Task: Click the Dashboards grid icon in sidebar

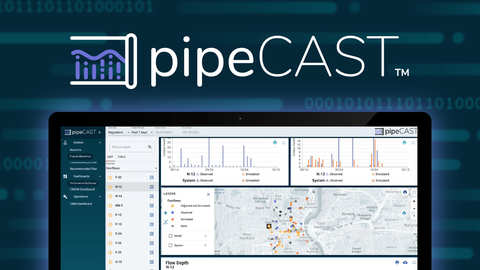Action: [65, 176]
